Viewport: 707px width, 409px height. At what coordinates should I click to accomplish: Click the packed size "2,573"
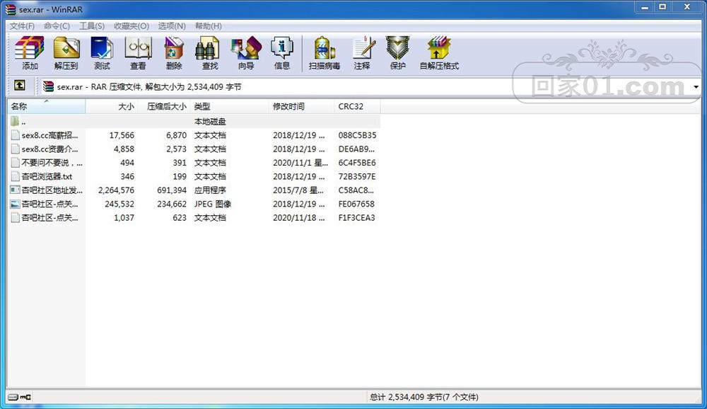176,149
